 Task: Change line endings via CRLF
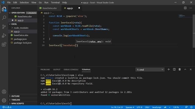(x=147, y=107)
